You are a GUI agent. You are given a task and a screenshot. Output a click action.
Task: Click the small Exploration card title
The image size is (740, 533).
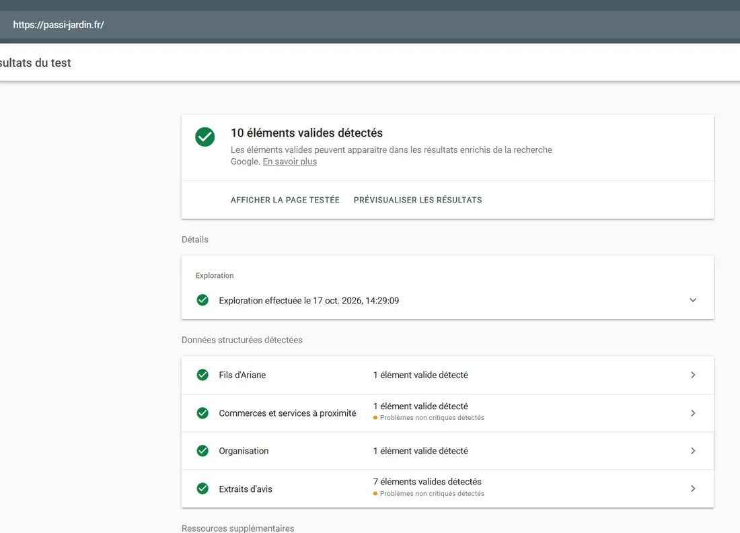(215, 276)
